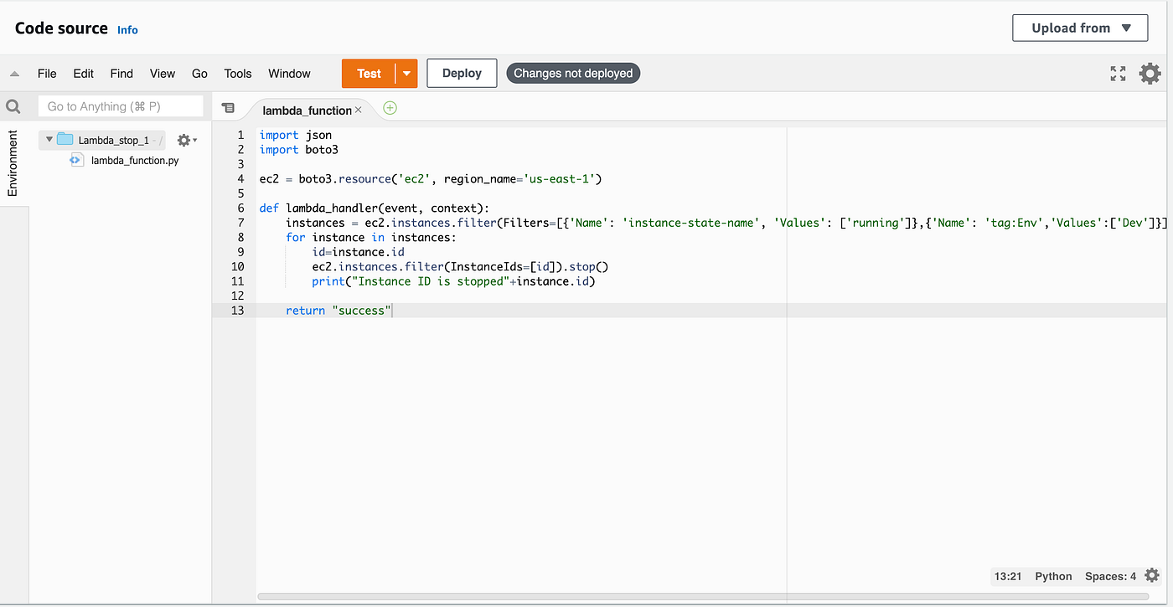The height and width of the screenshot is (607, 1173).
Task: Open the File menu
Action: (x=47, y=74)
